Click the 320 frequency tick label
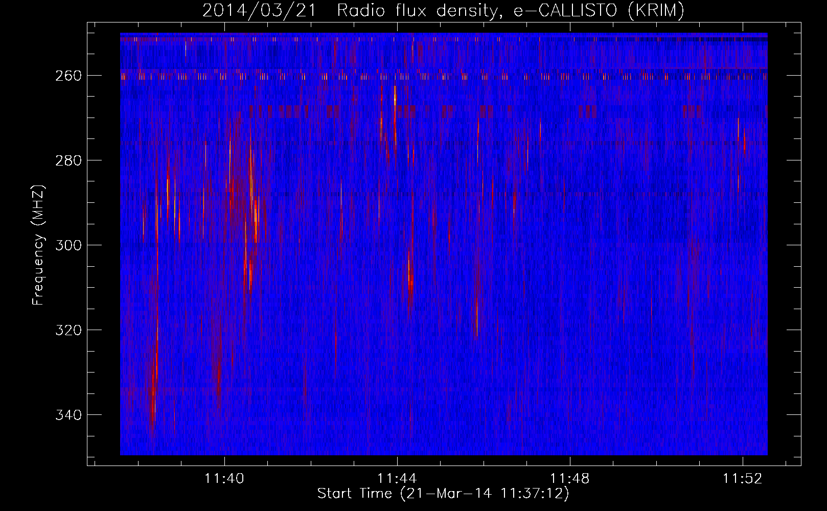Image resolution: width=827 pixels, height=511 pixels. click(x=68, y=330)
